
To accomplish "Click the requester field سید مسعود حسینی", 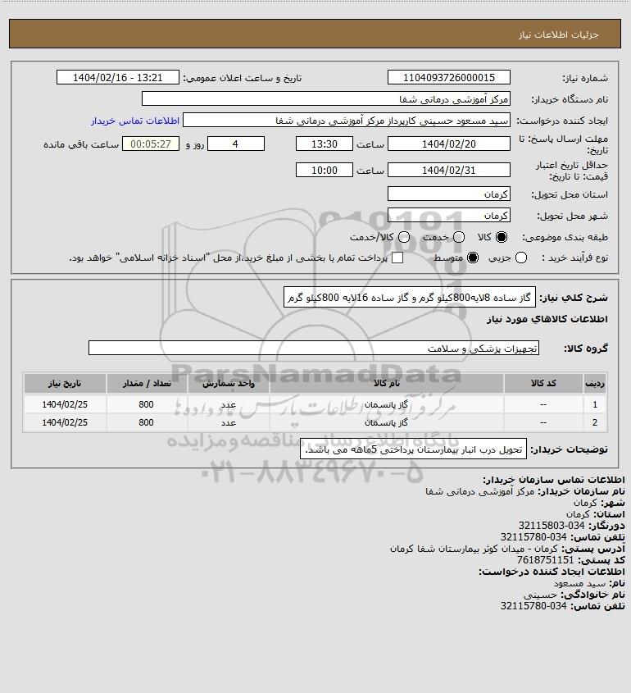I will (347, 121).
